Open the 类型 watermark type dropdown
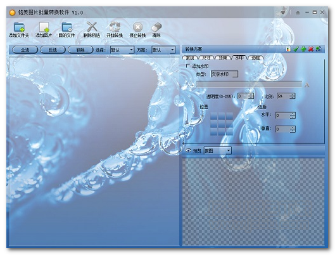335x255 pixels. pos(224,74)
